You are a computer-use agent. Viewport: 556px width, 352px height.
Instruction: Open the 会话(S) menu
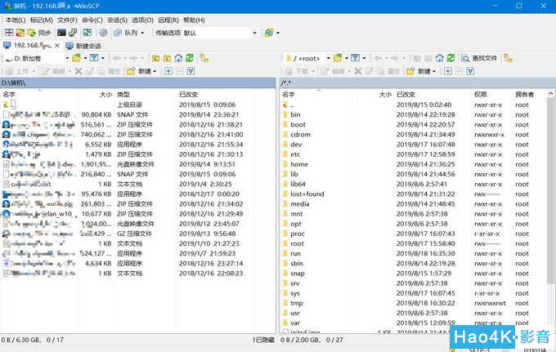[x=118, y=20]
